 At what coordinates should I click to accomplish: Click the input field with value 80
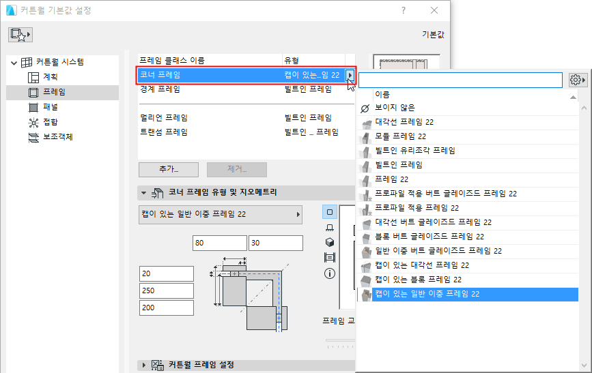point(220,243)
